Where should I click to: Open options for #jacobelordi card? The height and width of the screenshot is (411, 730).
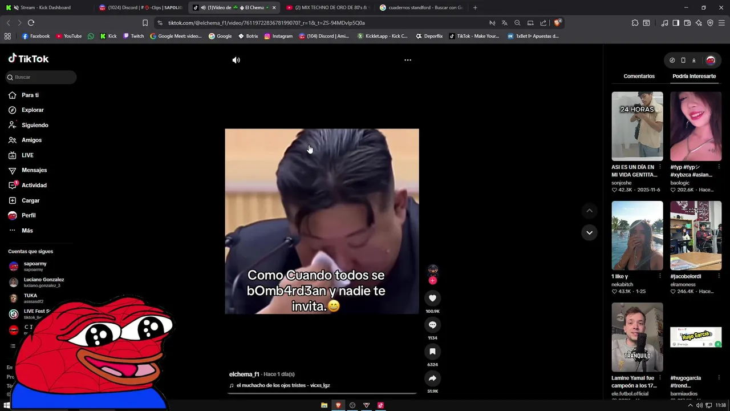(x=719, y=276)
